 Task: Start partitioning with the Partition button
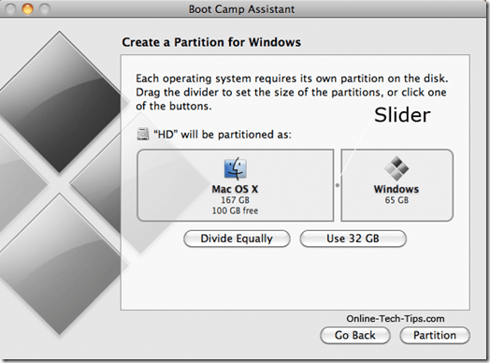[x=435, y=336]
